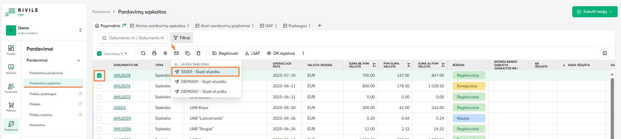Screen dimensions: 621x139
Task: Check the checkbox for AMJ0074 row
Action: tap(99, 86)
